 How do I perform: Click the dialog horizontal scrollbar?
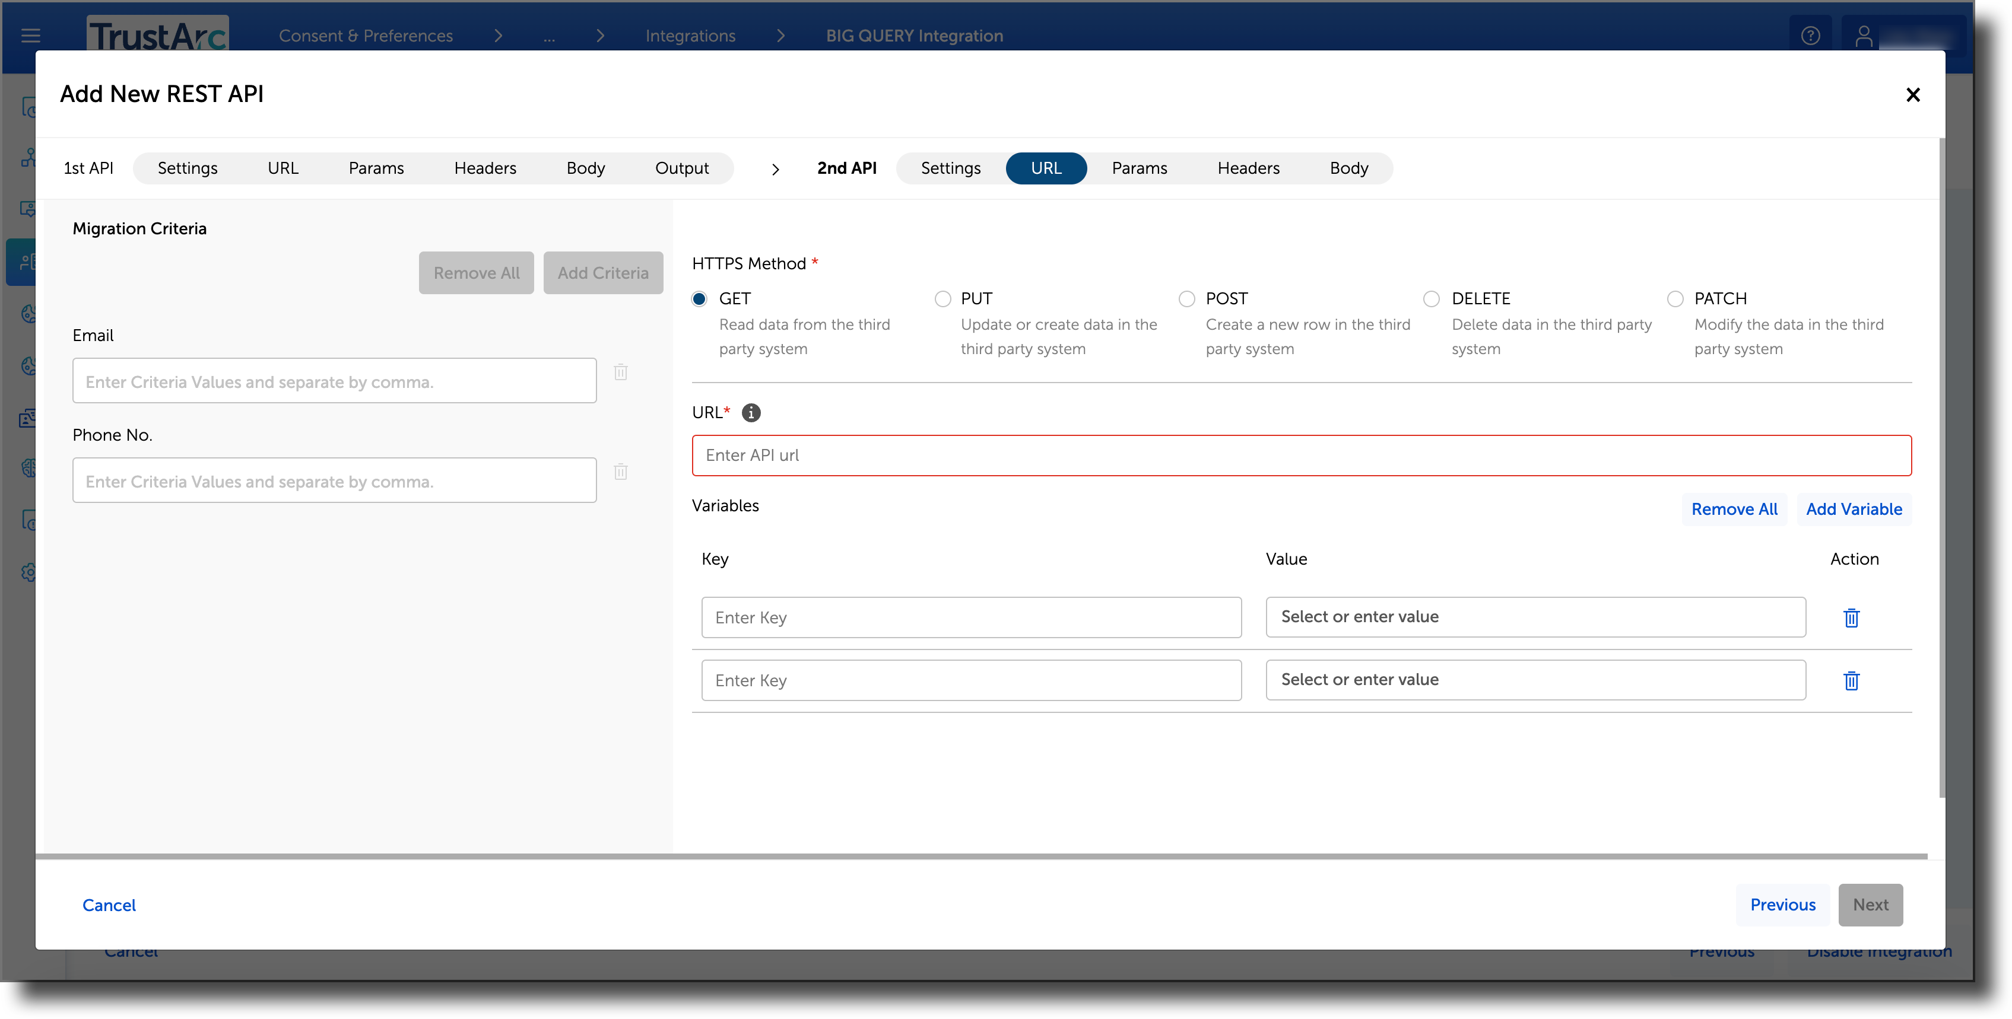(981, 856)
